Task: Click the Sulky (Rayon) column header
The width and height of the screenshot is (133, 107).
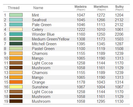Action: point(119,8)
